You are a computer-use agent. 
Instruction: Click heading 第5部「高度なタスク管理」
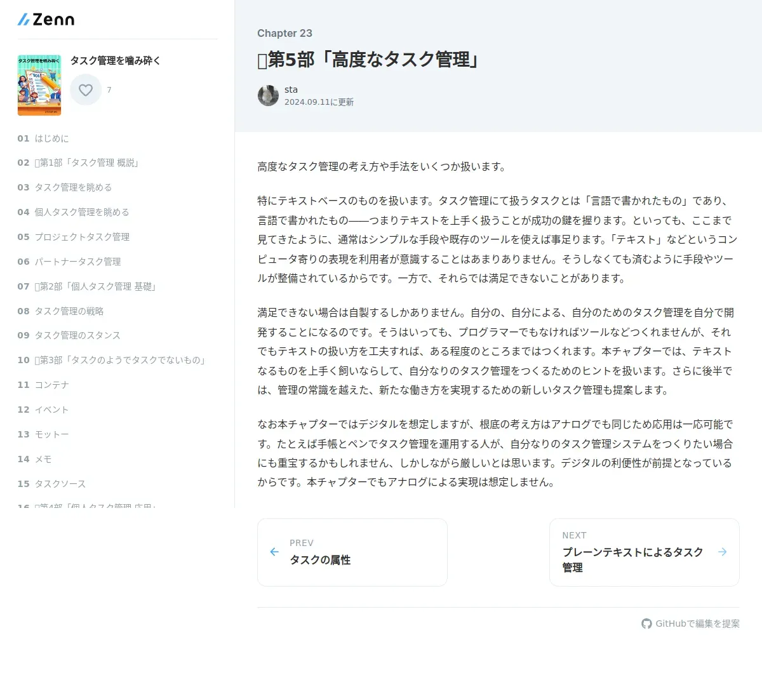pyautogui.click(x=368, y=60)
